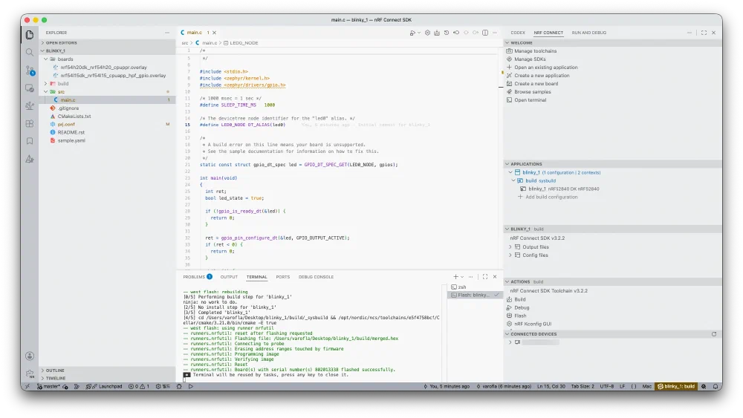Click the Build action in Actions panel

point(520,299)
